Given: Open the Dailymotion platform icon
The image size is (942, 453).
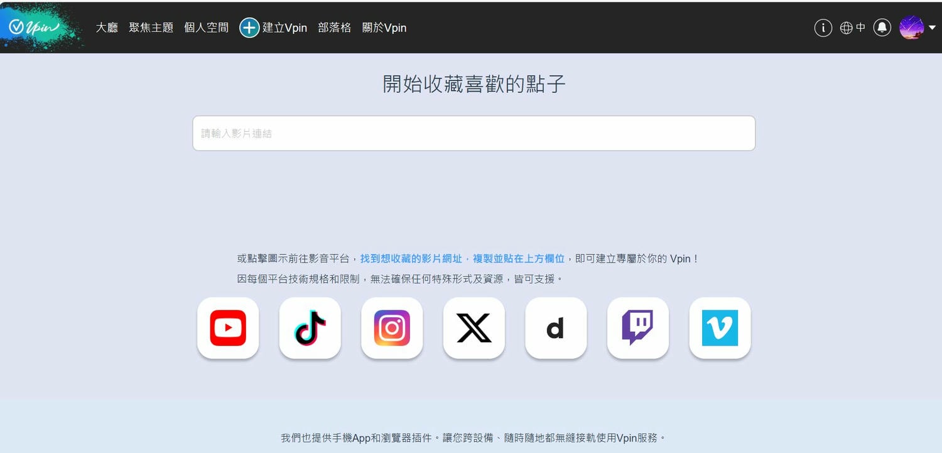Looking at the screenshot, I should coord(556,328).
